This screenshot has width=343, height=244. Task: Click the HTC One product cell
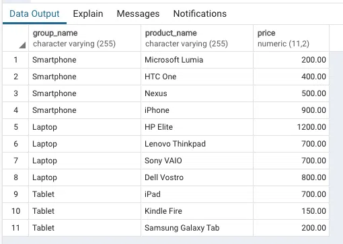point(197,77)
